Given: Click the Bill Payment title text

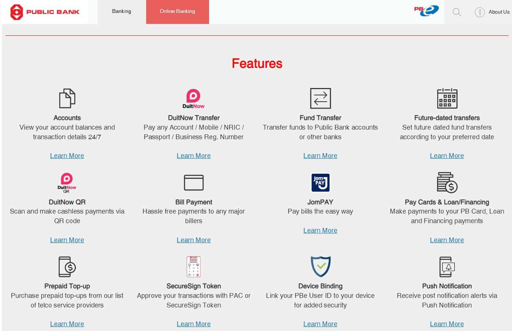Looking at the screenshot, I should click(194, 202).
